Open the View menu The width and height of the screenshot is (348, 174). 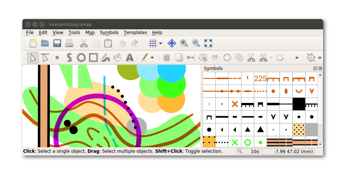[58, 32]
